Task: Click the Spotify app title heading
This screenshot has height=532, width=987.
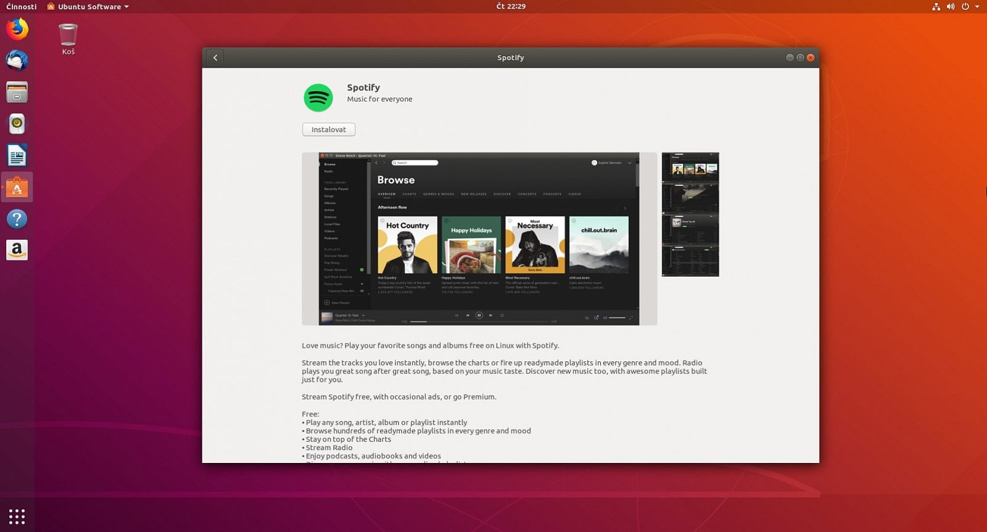Action: point(363,88)
